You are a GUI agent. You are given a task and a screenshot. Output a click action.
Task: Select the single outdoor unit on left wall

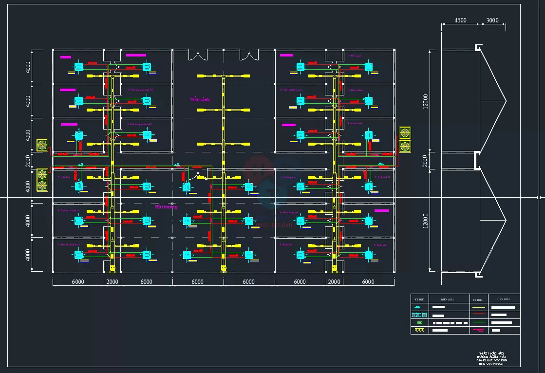(42, 145)
